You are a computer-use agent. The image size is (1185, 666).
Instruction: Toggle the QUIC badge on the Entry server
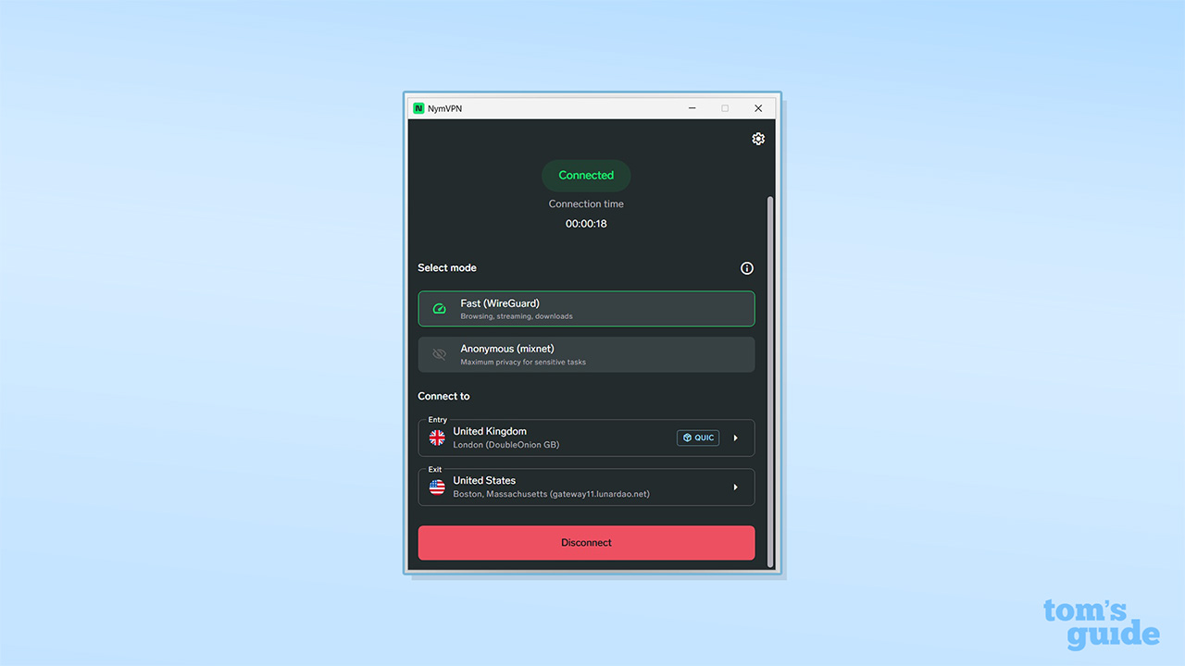coord(698,438)
